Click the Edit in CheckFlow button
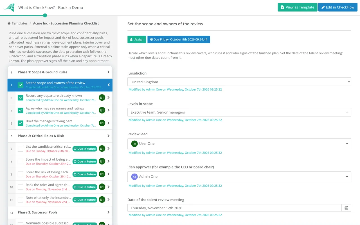Image resolution: width=360 pixels, height=225 pixels. 338,7
